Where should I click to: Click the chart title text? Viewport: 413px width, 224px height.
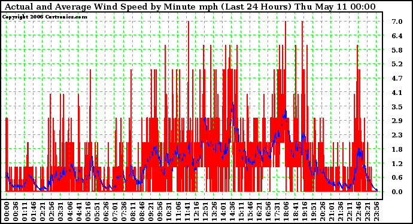[x=190, y=7]
